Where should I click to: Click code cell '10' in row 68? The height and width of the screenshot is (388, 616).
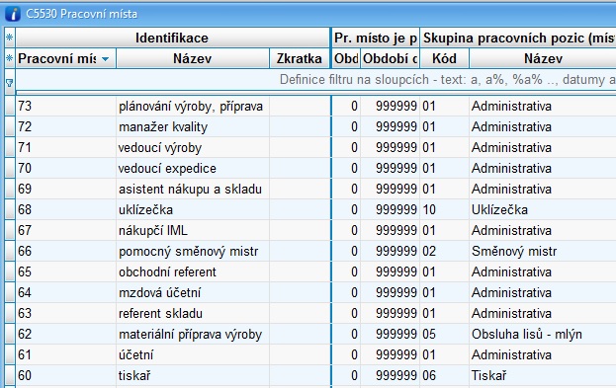click(444, 209)
